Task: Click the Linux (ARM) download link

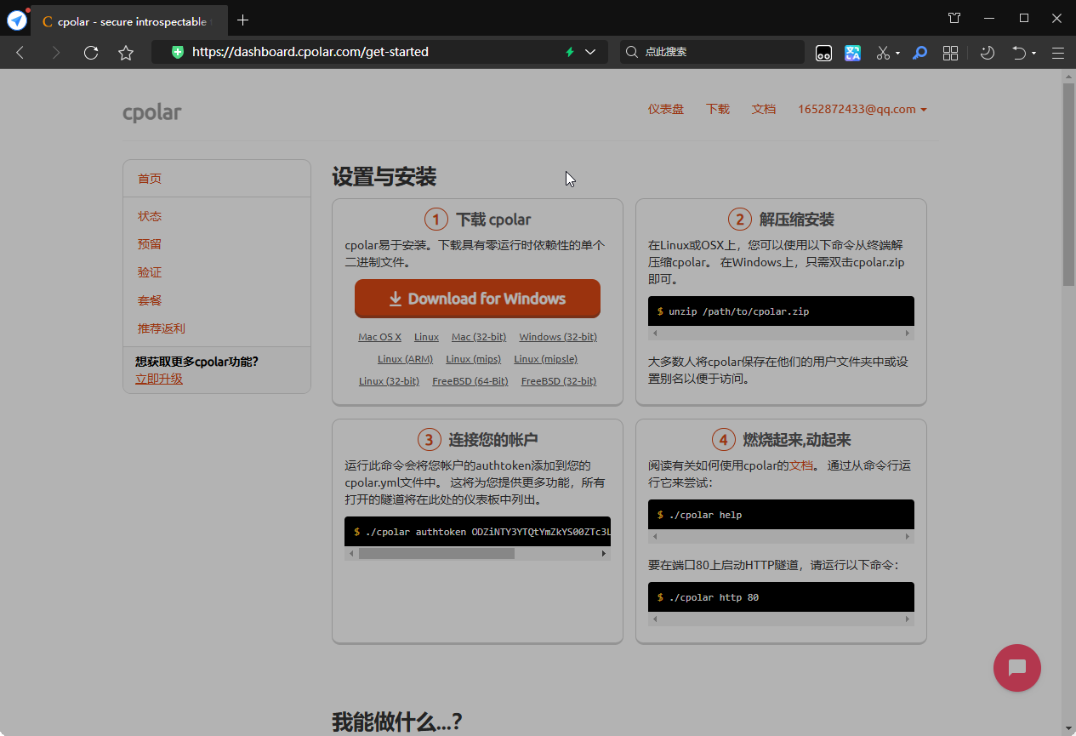Action: [x=405, y=359]
